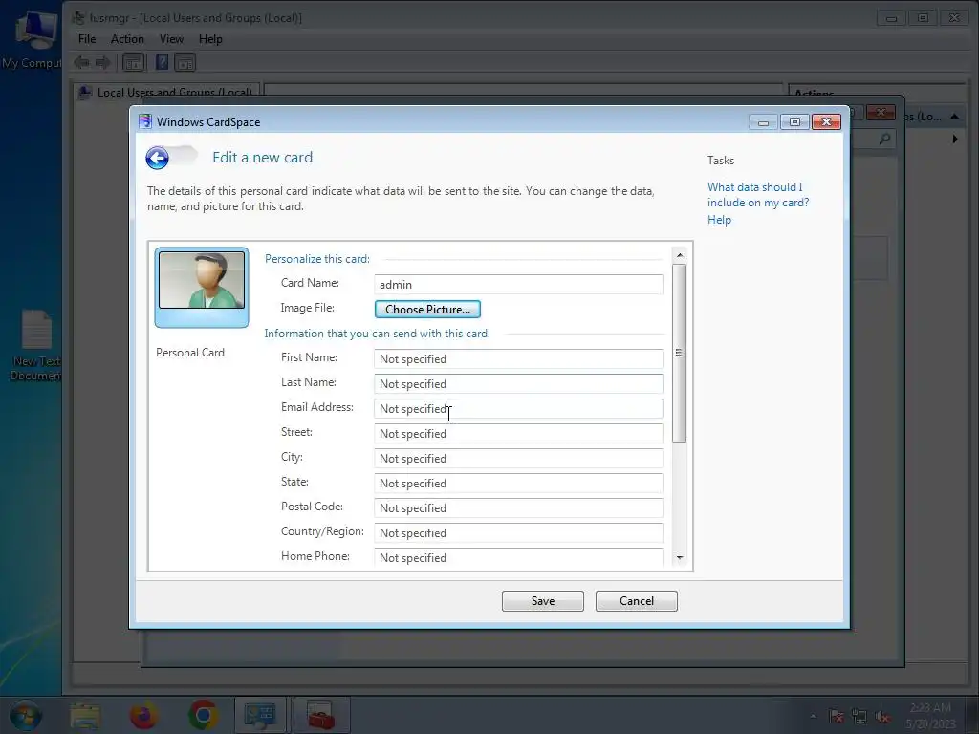
Task: Click the Card Name field containing admin
Action: 518,285
